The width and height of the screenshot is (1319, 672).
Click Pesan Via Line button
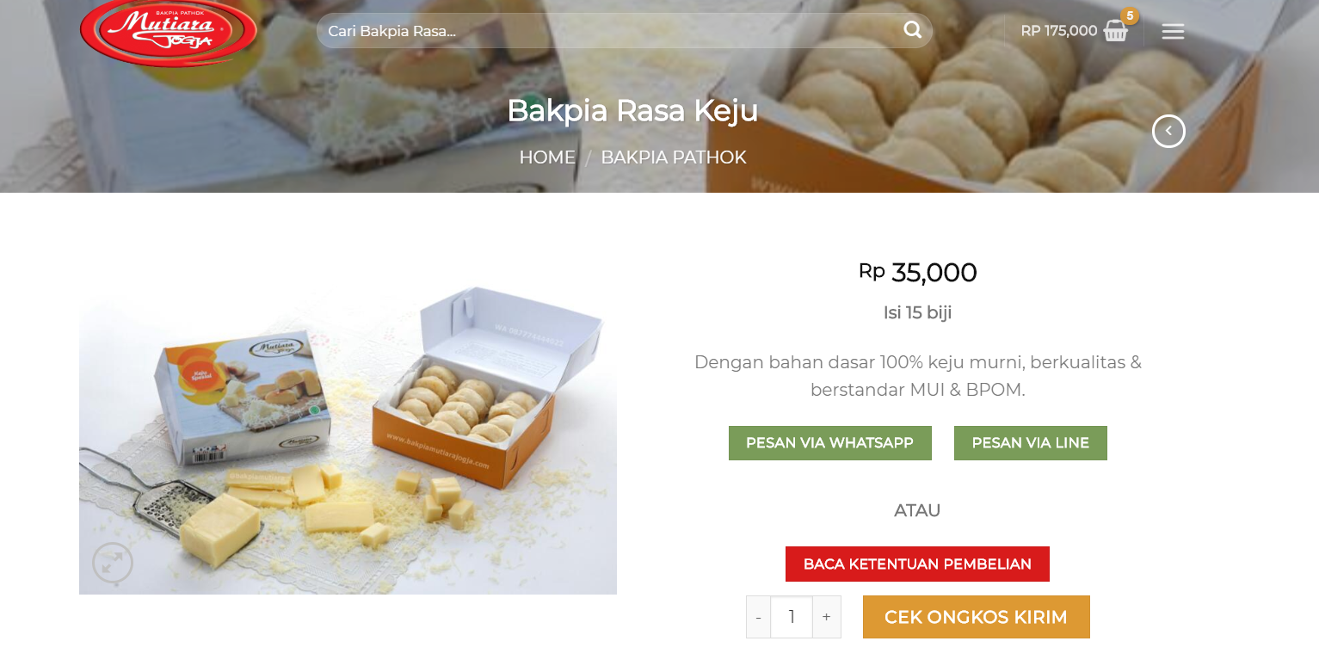coord(1031,443)
